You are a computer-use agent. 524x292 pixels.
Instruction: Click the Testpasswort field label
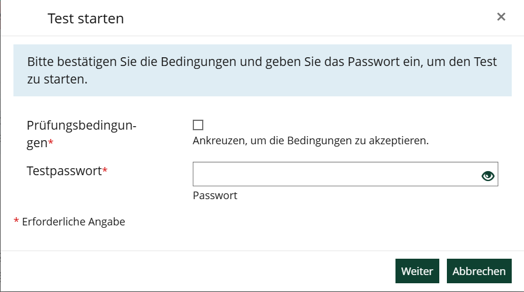pyautogui.click(x=64, y=171)
